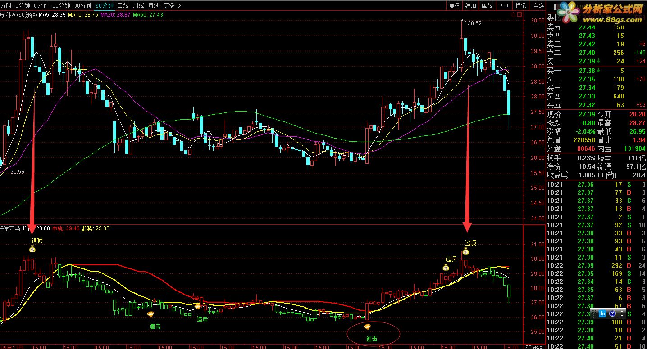Select the 买四 27.33 order row
Viewport: 647px width, 349px height.
(x=597, y=96)
